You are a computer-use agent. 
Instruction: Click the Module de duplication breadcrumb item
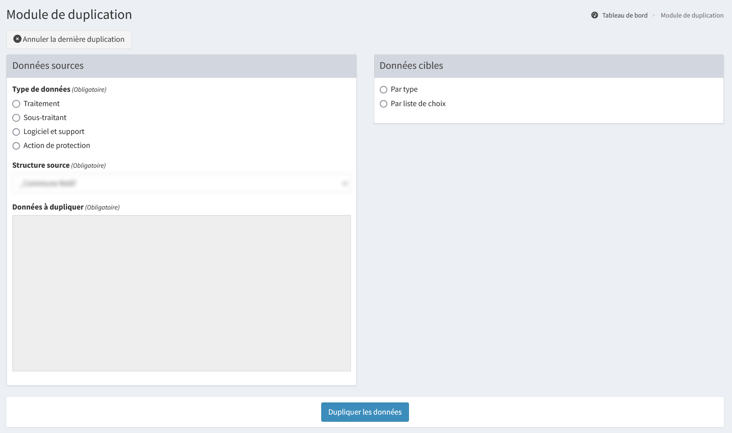point(692,15)
